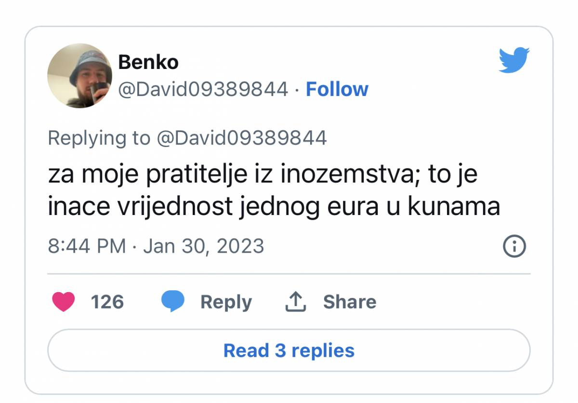Viewport: 578px width, 403px height.
Task: Click the 8:44 PM time of the tweet
Action: (87, 246)
